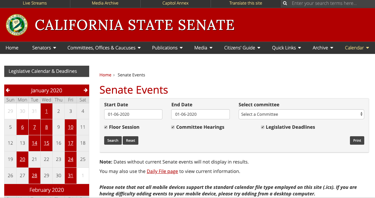This screenshot has width=375, height=198.
Task: Click Translate this site
Action: (246, 3)
